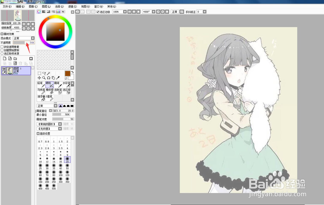
Task: Open the 编辑 menu
Action: tap(20, 6)
